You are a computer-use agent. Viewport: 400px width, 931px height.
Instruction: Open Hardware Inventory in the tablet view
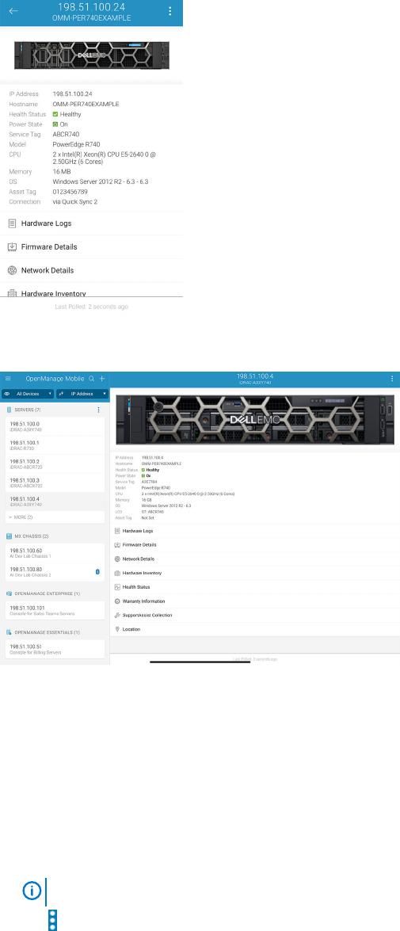pyautogui.click(x=255, y=573)
